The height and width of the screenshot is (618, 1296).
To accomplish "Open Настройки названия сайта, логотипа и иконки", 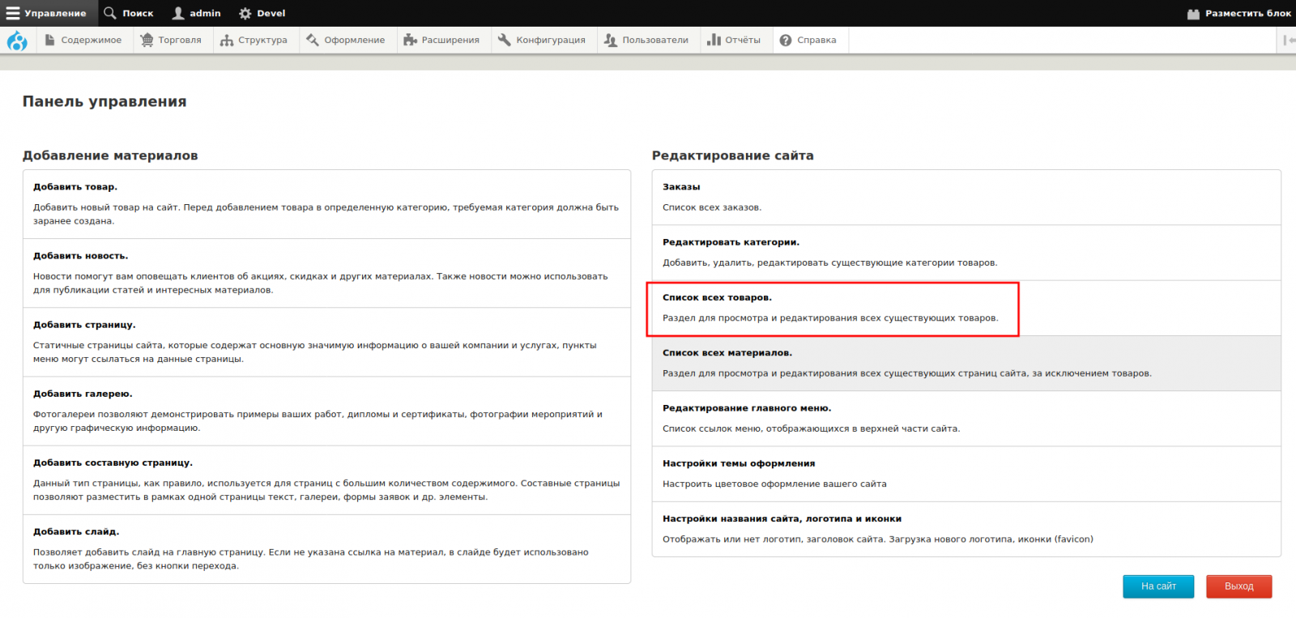I will point(782,519).
